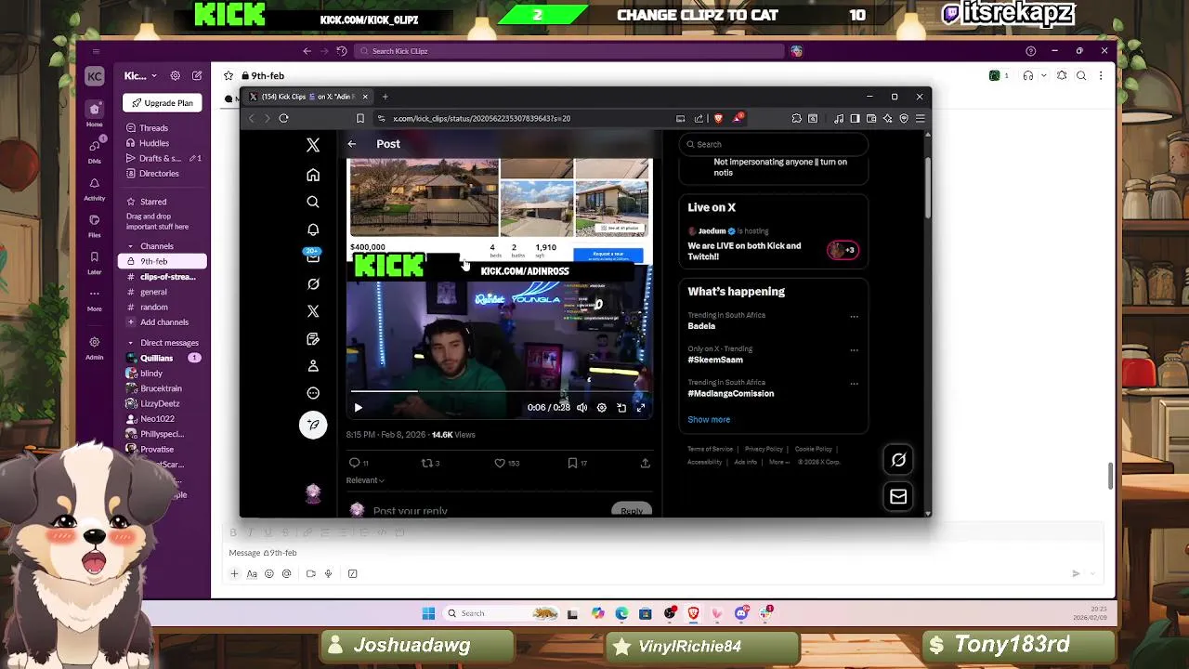Open Slack Activity in the left rail

(94, 188)
